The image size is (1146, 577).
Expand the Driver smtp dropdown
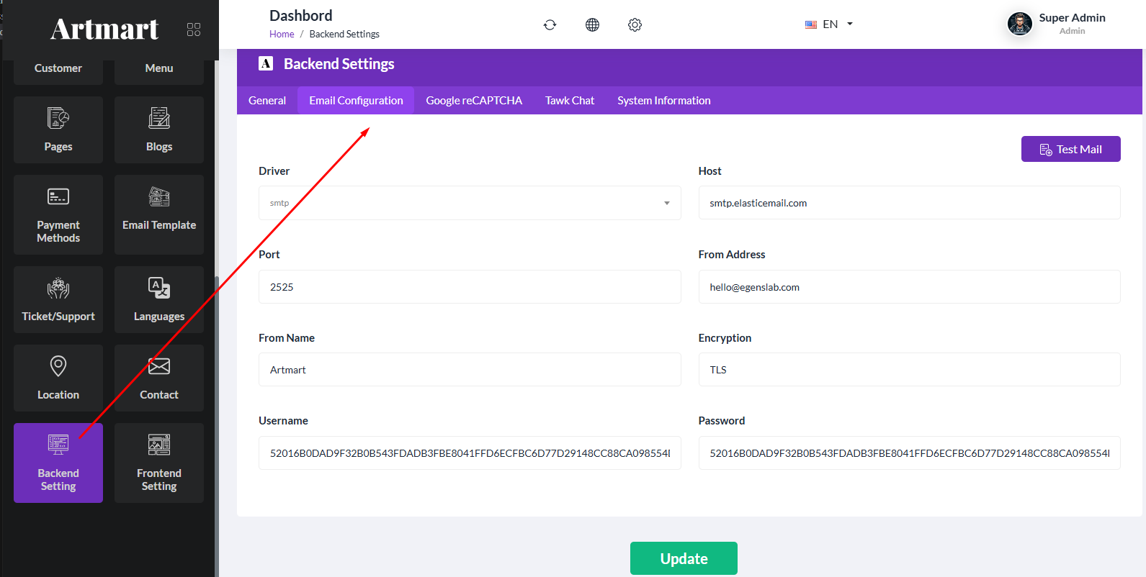[x=470, y=203]
